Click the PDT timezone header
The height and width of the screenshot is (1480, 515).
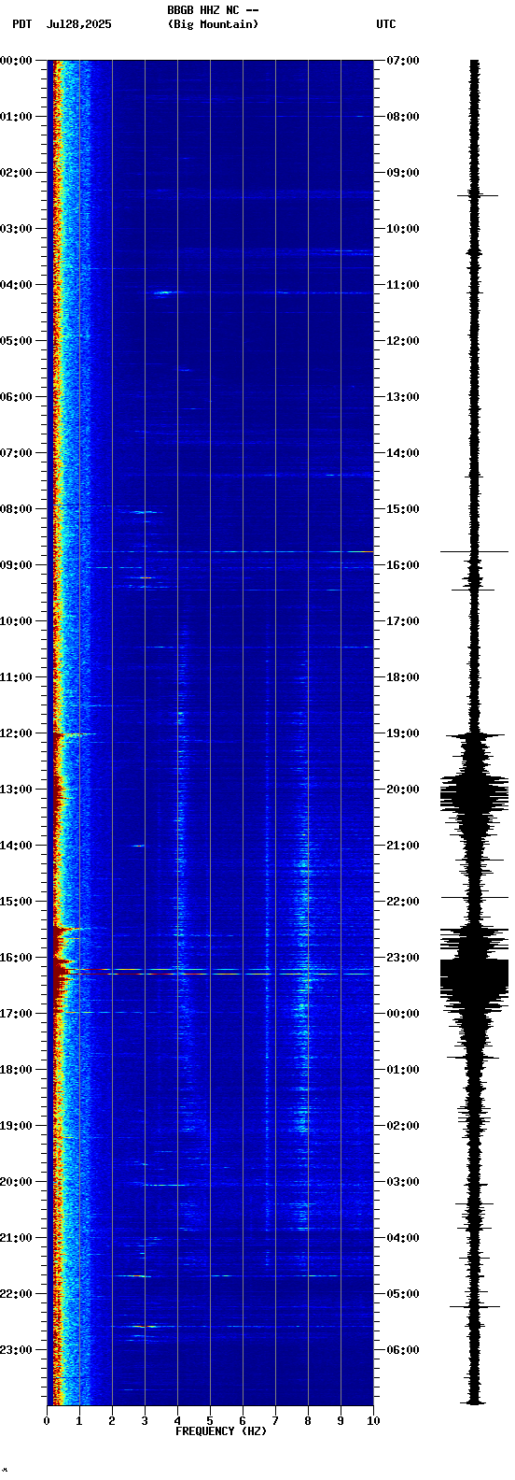pyautogui.click(x=21, y=24)
